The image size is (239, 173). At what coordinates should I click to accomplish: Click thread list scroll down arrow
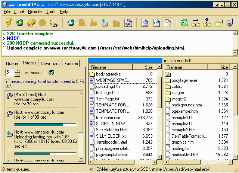[81, 159]
